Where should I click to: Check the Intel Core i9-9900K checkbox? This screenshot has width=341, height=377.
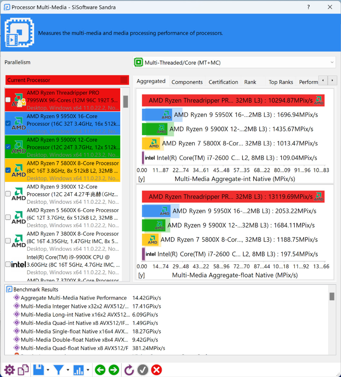tap(8, 264)
